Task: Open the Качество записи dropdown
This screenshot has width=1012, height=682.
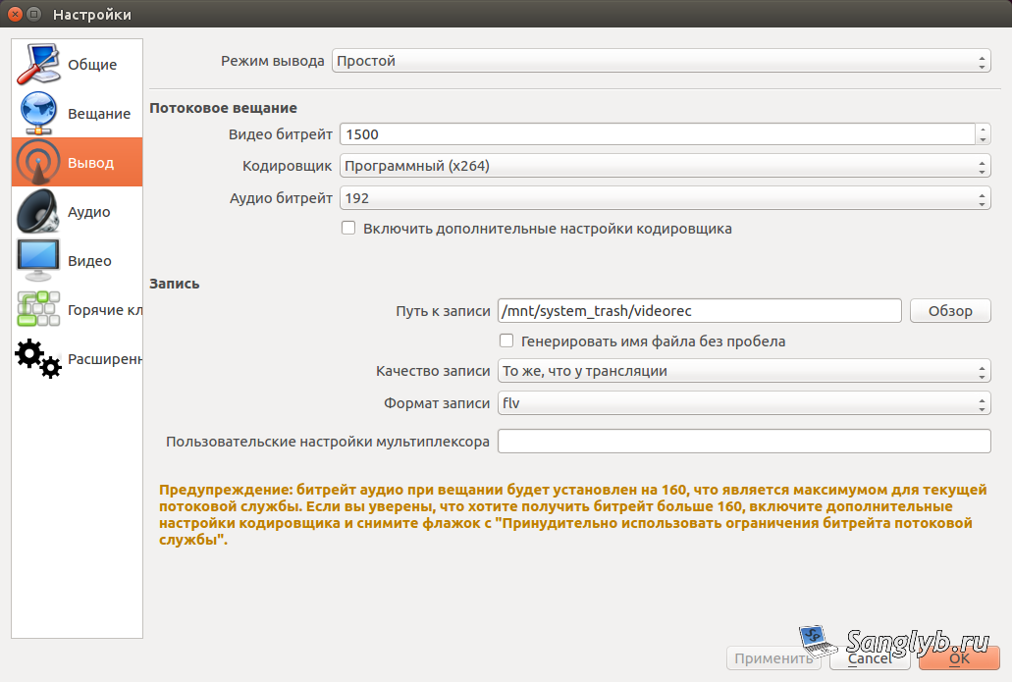Action: tap(744, 371)
